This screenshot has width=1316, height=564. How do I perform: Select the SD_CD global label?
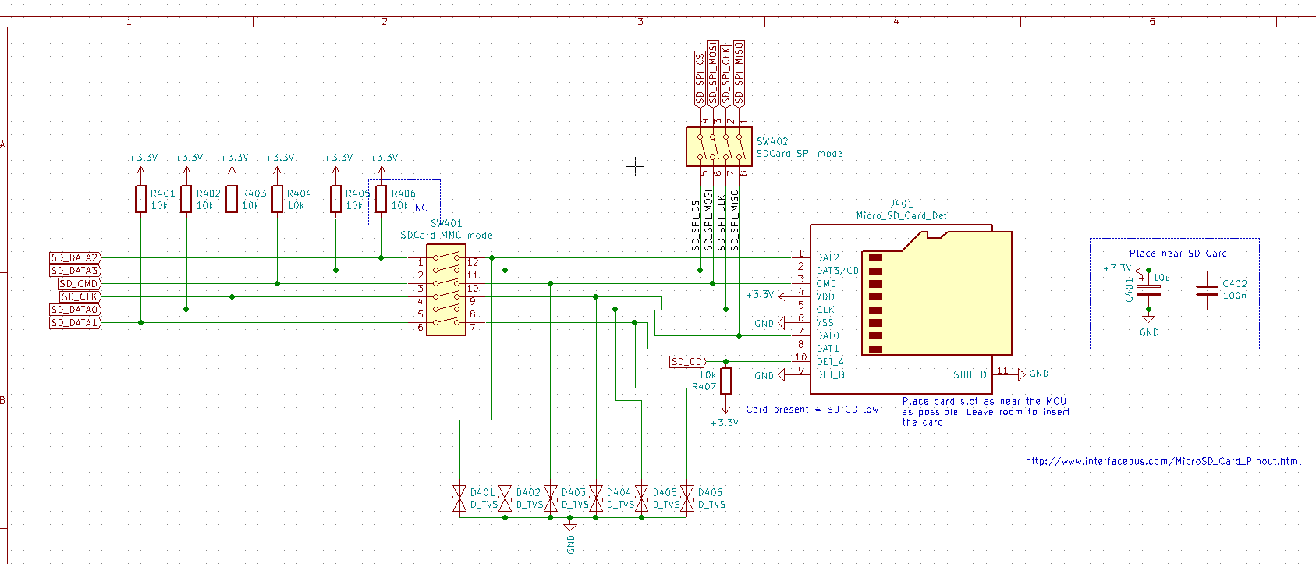pos(688,361)
